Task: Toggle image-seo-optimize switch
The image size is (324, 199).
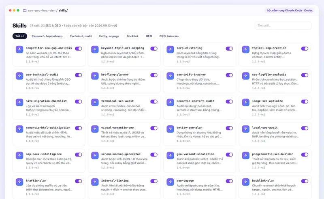Action: point(305,102)
